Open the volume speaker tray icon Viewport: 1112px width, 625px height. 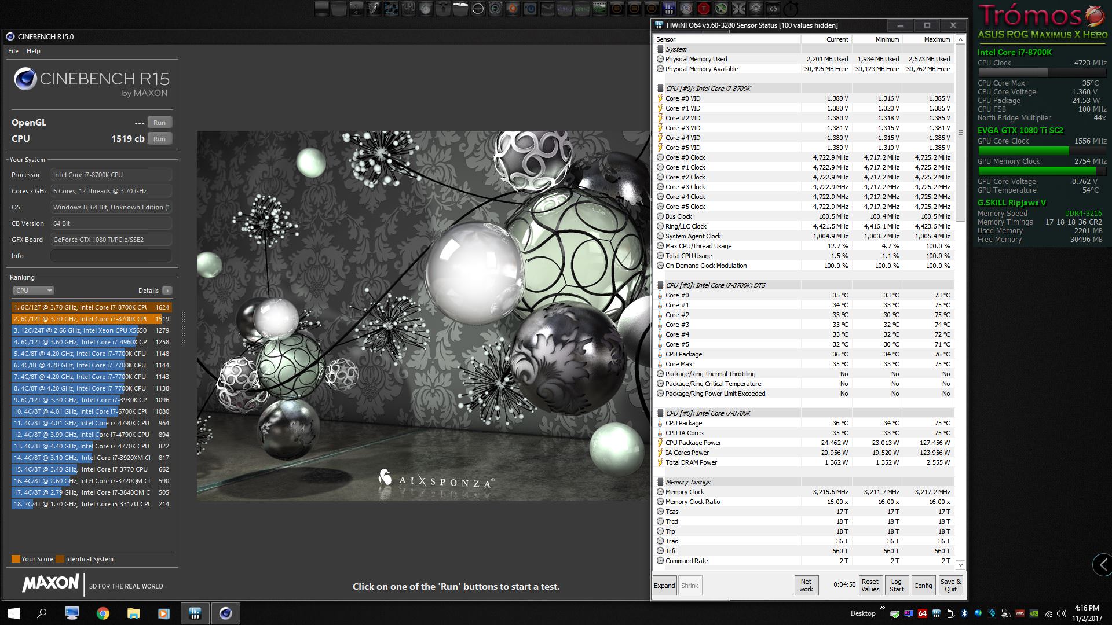point(1061,613)
